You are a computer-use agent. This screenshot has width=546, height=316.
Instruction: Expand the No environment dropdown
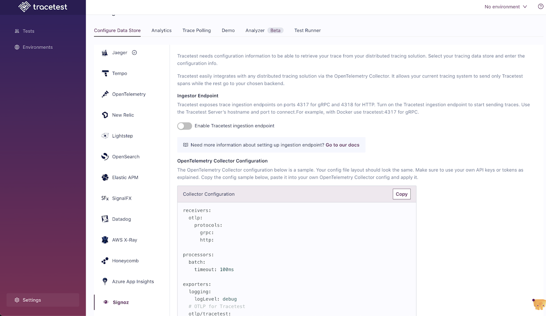pos(506,7)
